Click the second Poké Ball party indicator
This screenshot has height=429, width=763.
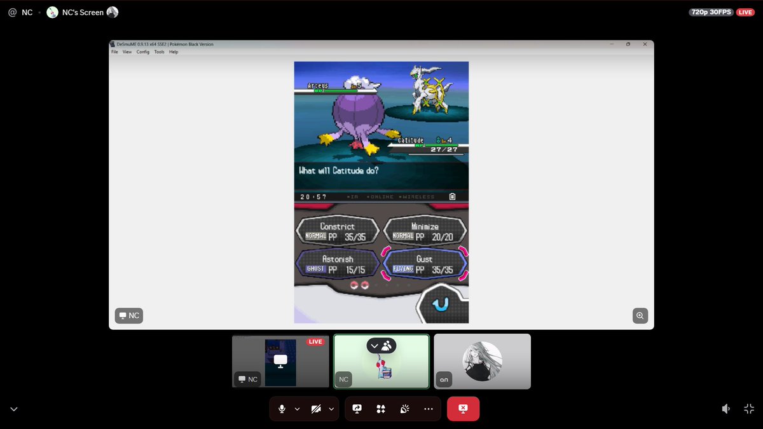pos(366,285)
